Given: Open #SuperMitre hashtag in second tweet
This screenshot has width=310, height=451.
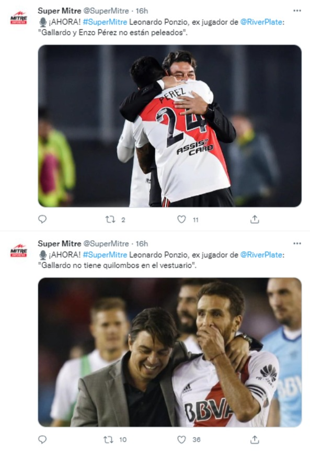Looking at the screenshot, I should click(x=105, y=255).
